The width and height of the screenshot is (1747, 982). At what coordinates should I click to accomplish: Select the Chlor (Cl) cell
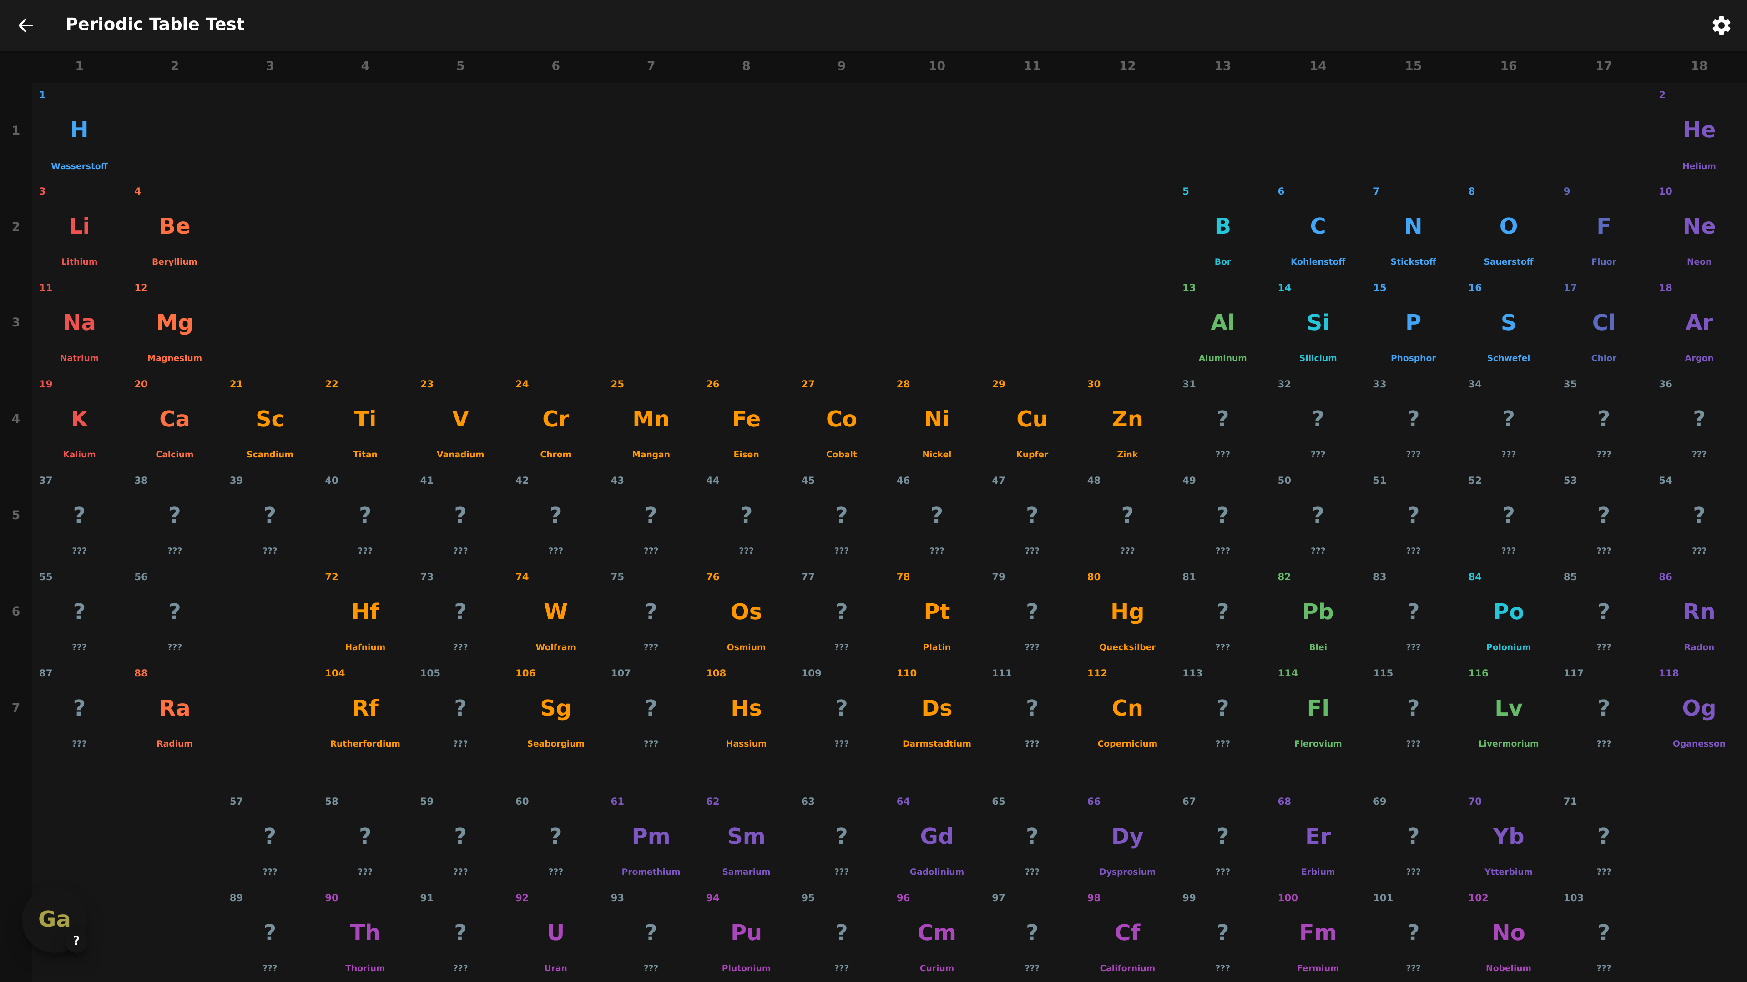pos(1603,323)
